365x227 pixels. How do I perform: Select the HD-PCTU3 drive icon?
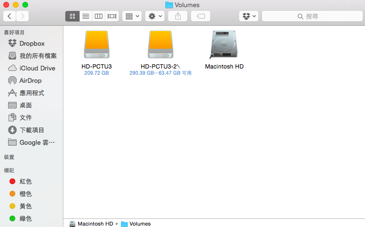click(x=97, y=44)
